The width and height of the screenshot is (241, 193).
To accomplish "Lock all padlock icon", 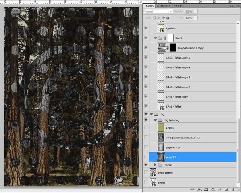I will pos(168,18).
